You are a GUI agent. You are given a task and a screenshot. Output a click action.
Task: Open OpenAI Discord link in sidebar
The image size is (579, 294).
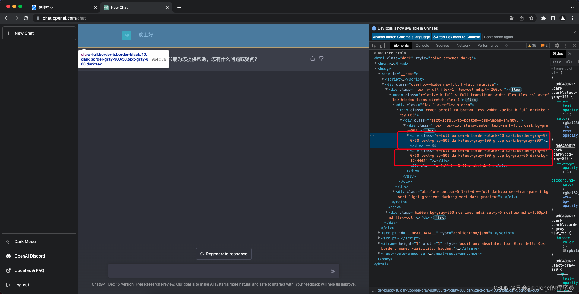[39, 256]
